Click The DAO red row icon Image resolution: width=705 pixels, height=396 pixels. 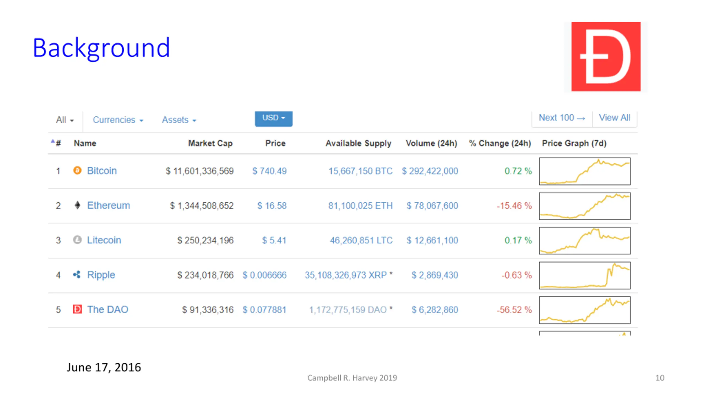click(x=77, y=309)
